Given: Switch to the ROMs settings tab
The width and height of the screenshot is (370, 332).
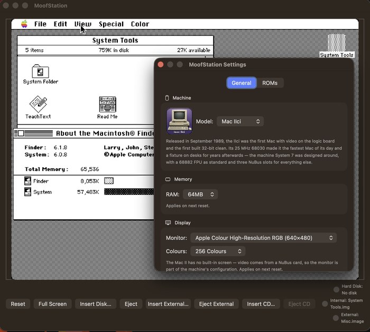Looking at the screenshot, I should [x=270, y=83].
